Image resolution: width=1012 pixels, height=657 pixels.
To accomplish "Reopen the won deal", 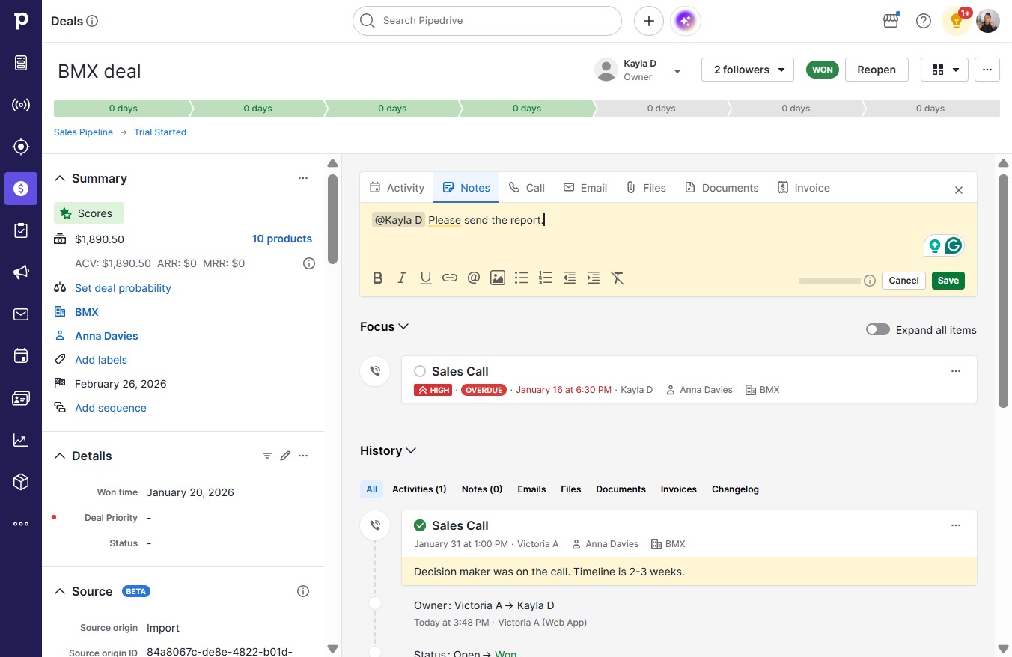I will [x=877, y=70].
